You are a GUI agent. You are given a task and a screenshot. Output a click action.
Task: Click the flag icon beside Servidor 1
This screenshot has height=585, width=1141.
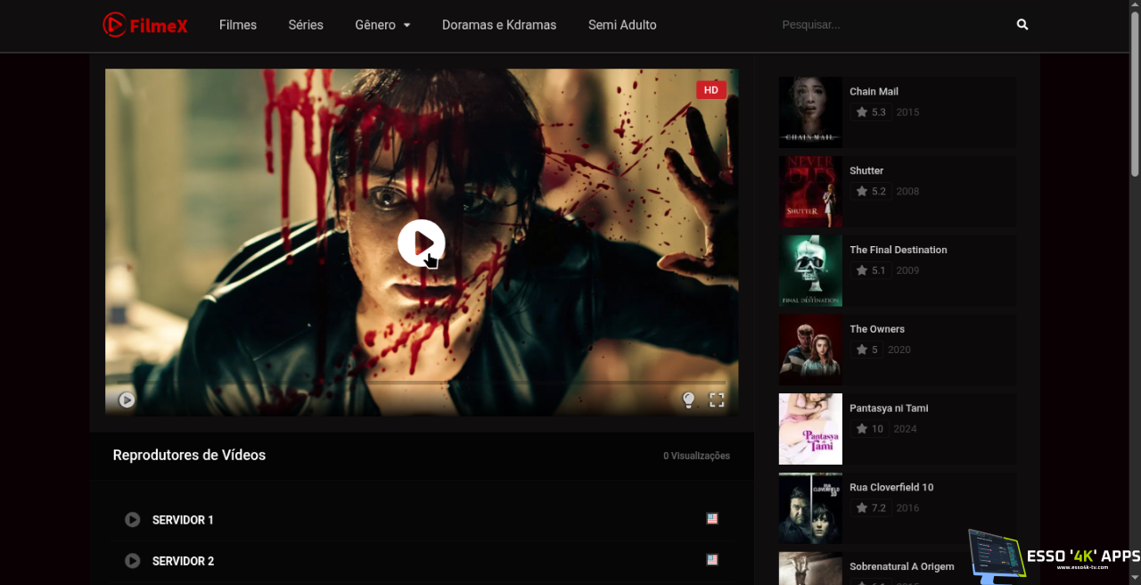(x=712, y=519)
